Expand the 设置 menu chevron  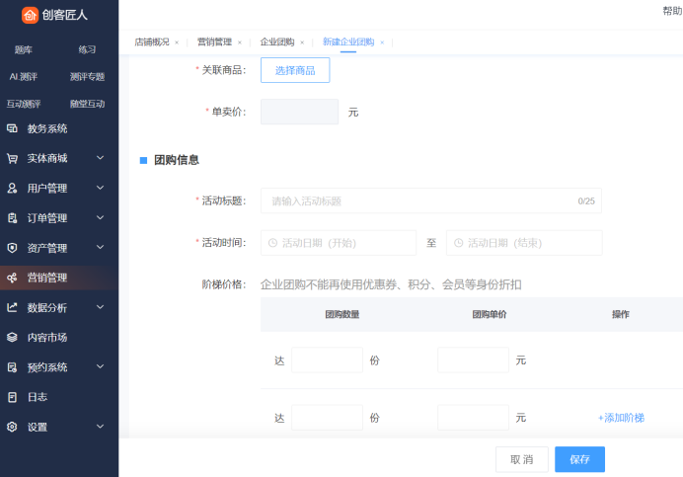(x=100, y=427)
